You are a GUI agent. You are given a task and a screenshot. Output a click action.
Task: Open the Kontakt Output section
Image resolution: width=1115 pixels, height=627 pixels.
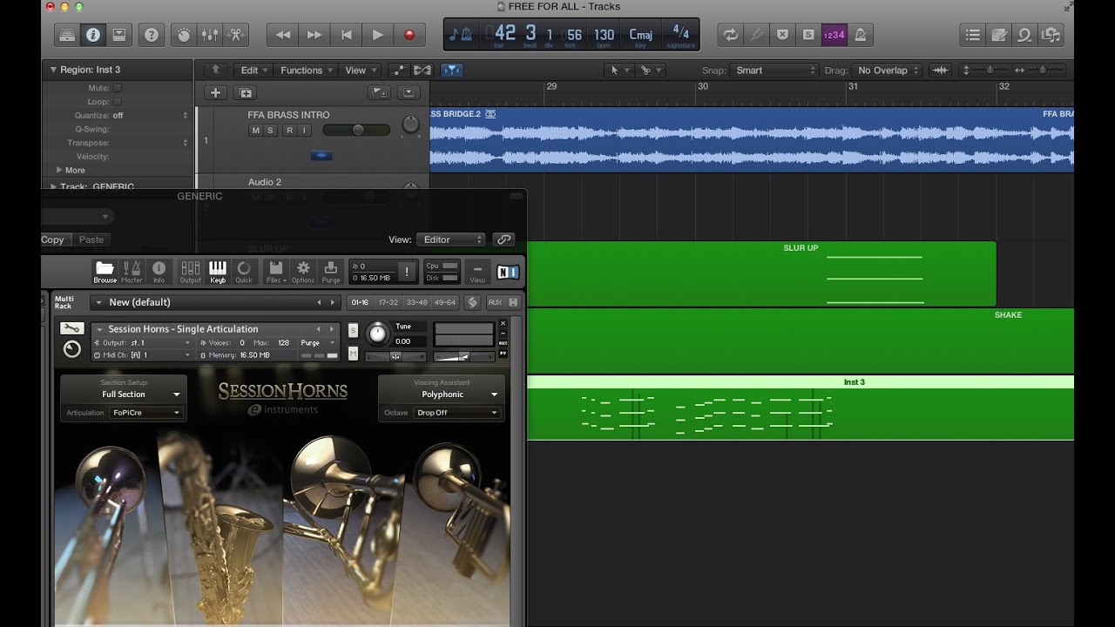coord(191,272)
